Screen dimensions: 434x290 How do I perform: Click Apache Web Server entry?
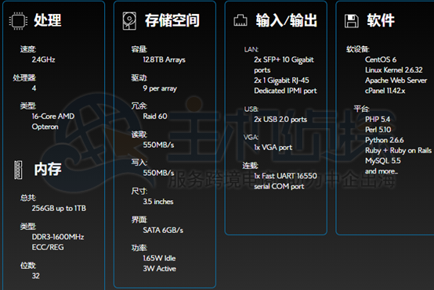(x=396, y=81)
